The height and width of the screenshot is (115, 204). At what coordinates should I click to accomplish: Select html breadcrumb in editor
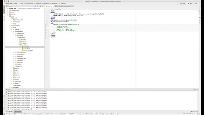click(x=52, y=9)
